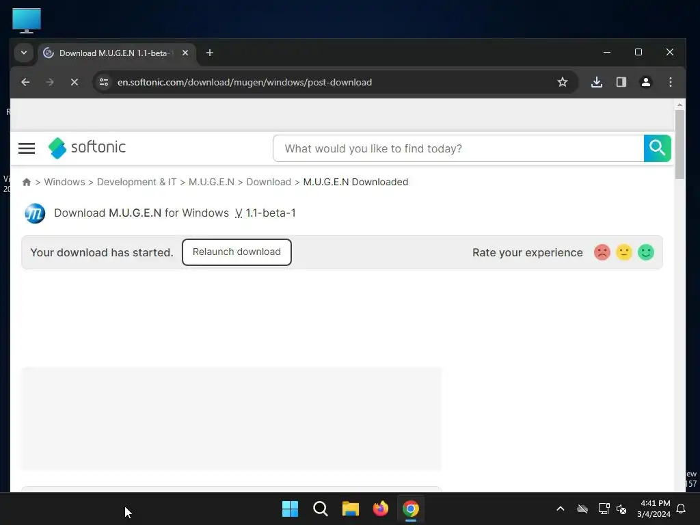The image size is (700, 525).
Task: View site information icon in address bar
Action: click(104, 82)
